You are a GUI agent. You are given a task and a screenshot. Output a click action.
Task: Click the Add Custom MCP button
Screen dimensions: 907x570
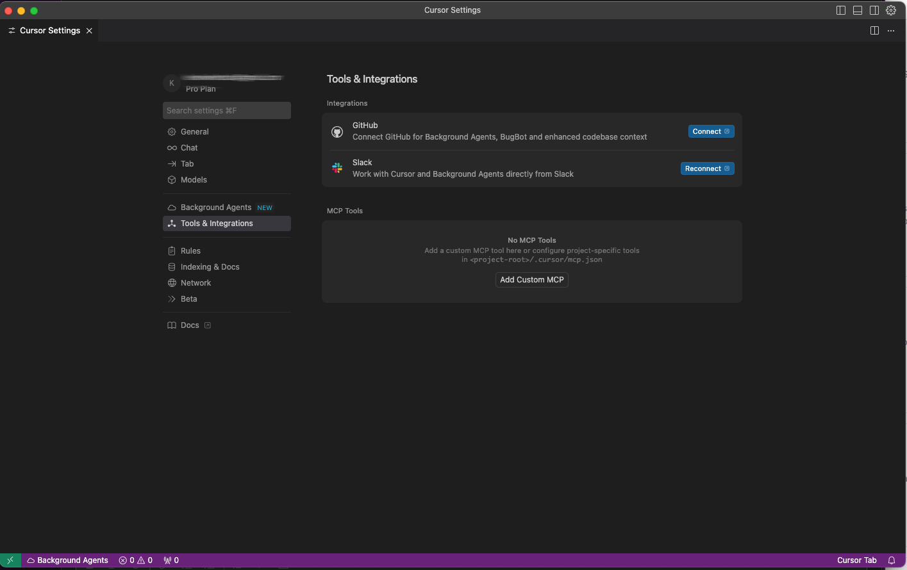tap(531, 280)
